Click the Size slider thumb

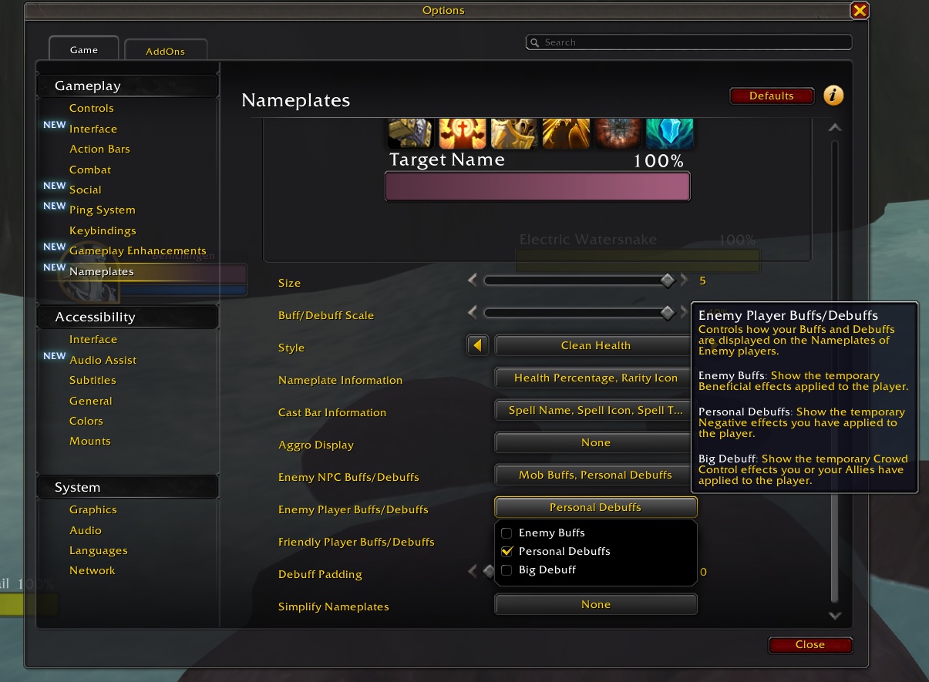click(x=668, y=281)
